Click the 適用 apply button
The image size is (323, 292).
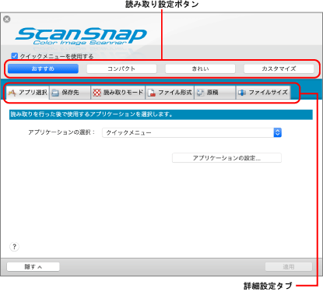[289, 267]
